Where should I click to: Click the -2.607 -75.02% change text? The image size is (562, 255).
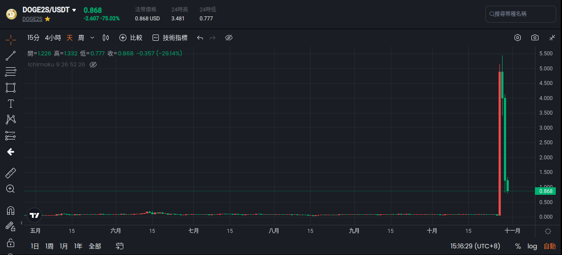101,19
